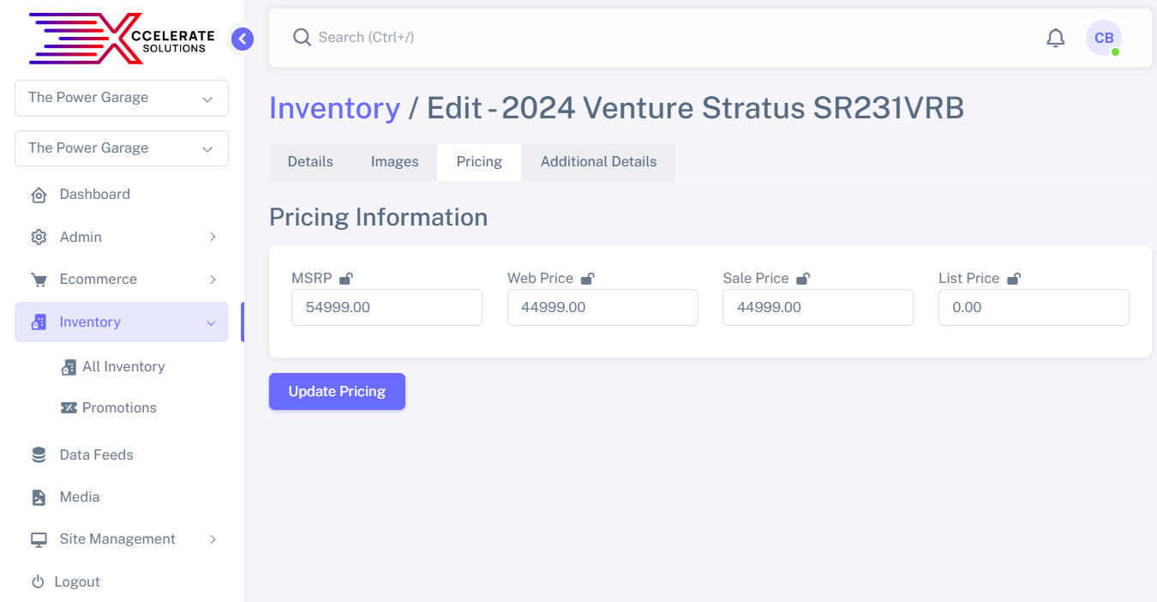Click the Data Feeds database icon
This screenshot has height=602, width=1157.
(x=39, y=455)
